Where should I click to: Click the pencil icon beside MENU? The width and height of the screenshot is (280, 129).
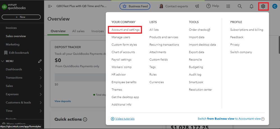(x=40, y=61)
